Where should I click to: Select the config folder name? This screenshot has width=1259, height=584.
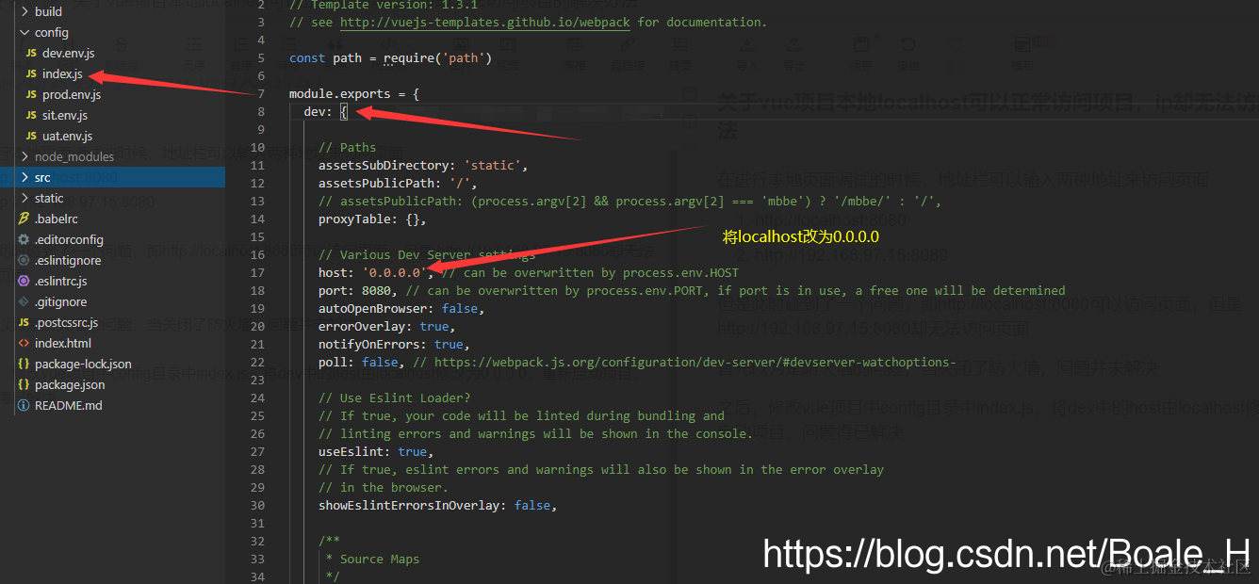tap(52, 33)
